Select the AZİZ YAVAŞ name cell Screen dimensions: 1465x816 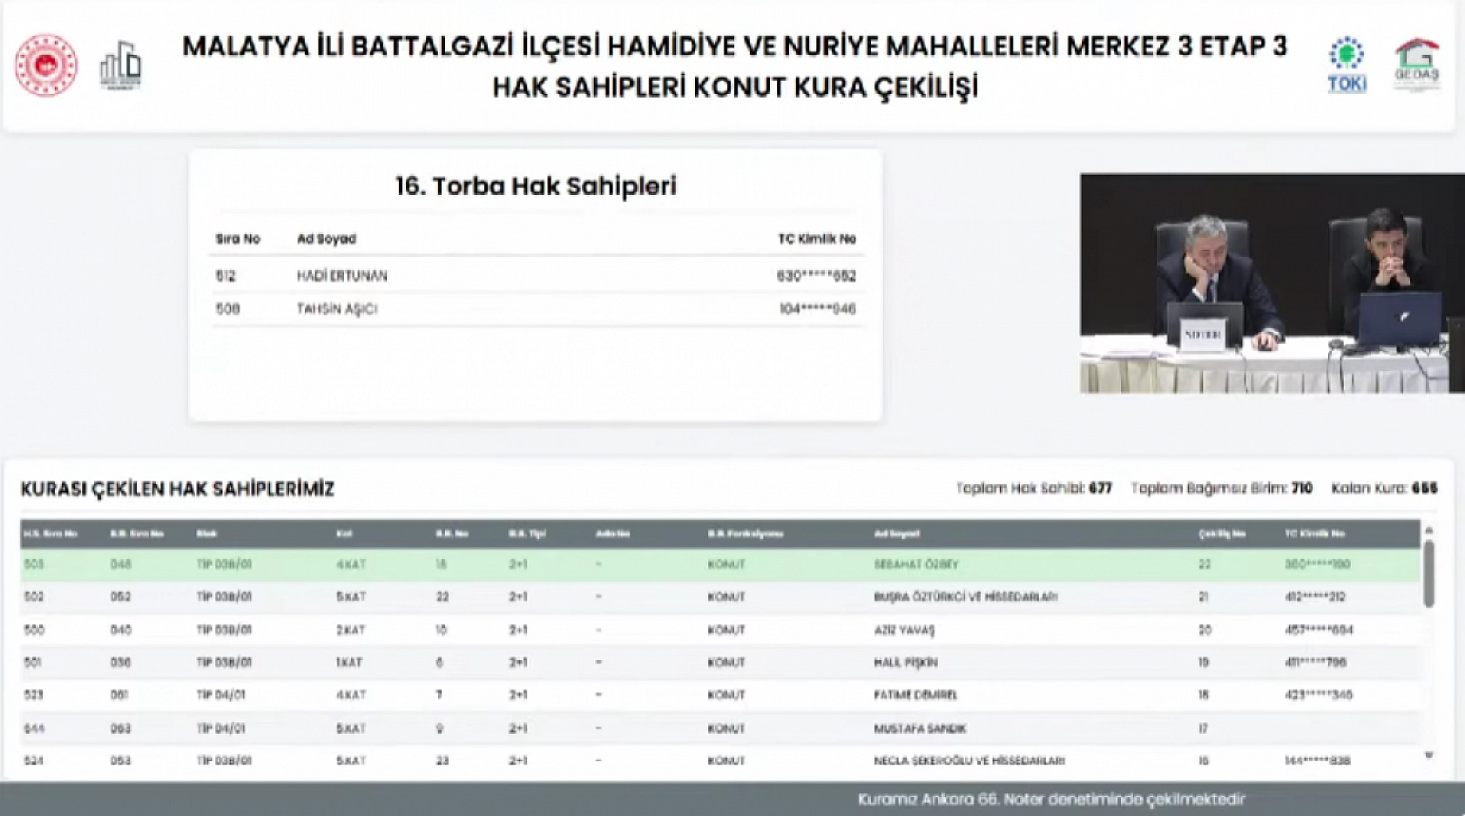coord(903,630)
